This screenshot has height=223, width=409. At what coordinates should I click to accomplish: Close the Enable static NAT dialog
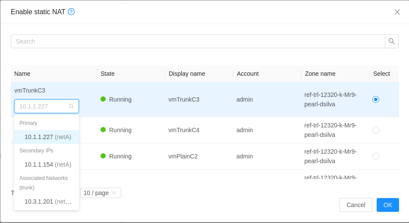pos(397,12)
